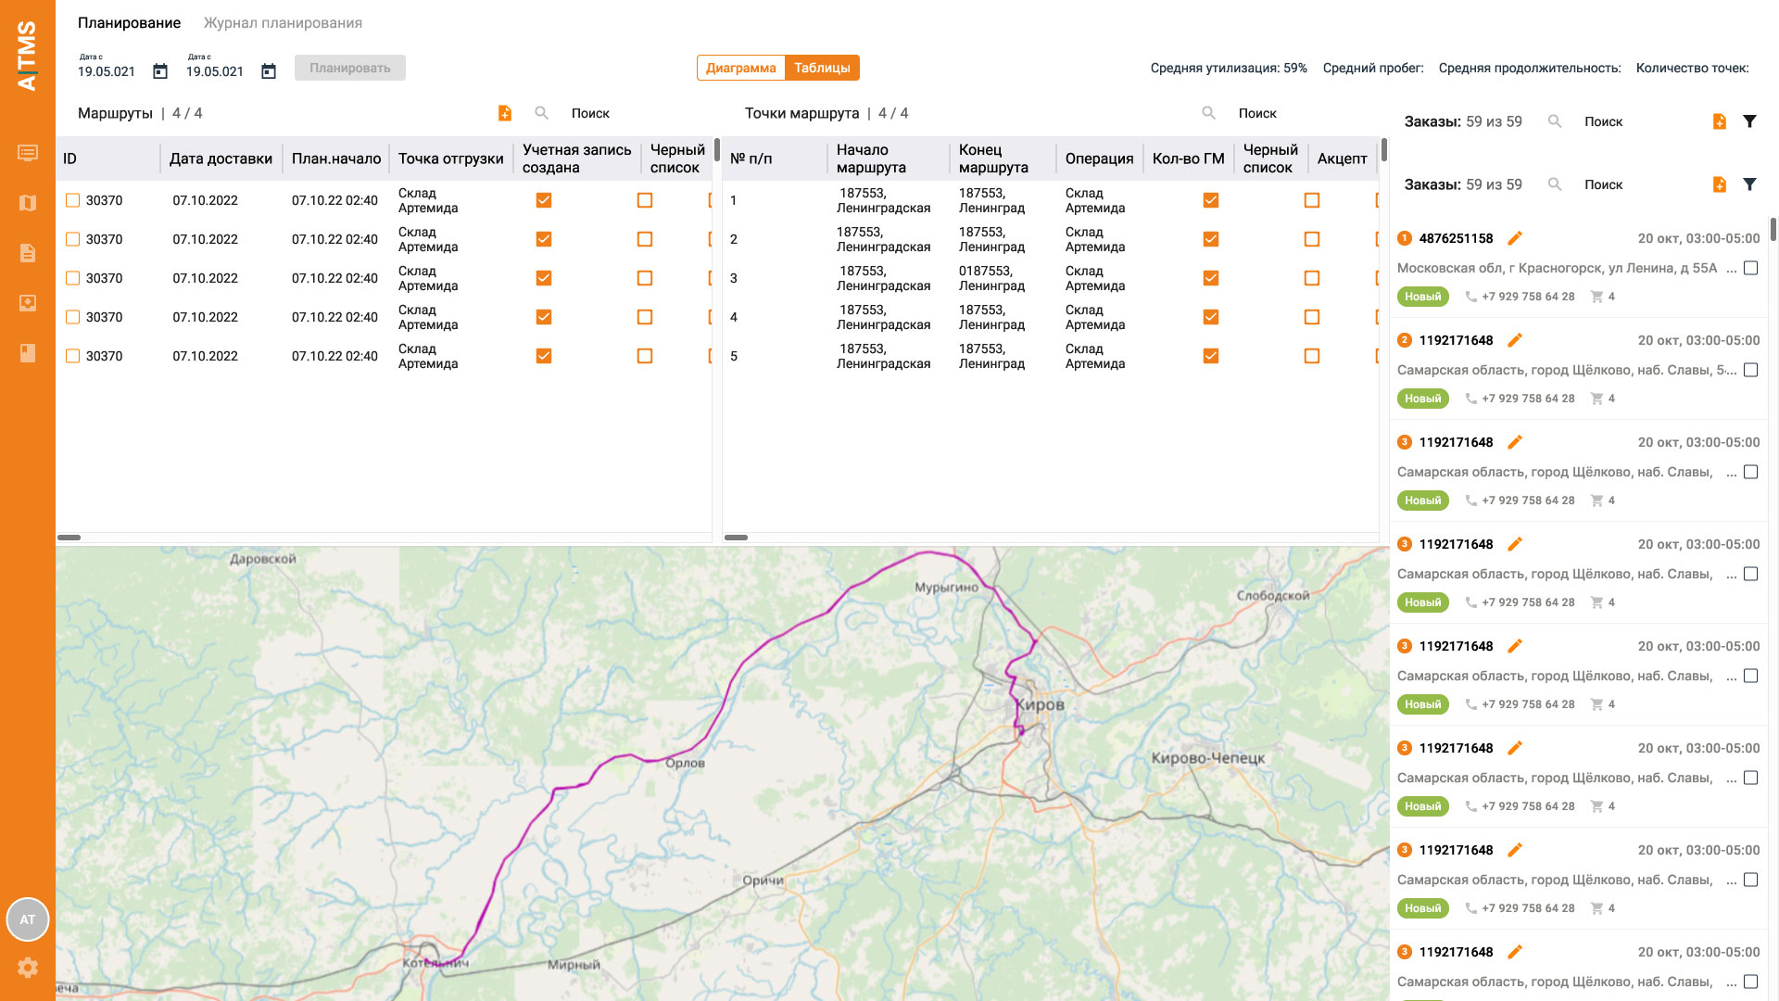The height and width of the screenshot is (1001, 1779).
Task: Toggle Черный список checkbox in first route row
Action: pyautogui.click(x=645, y=200)
